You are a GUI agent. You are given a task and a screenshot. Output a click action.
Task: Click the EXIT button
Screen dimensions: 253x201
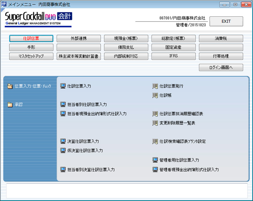click(226, 21)
